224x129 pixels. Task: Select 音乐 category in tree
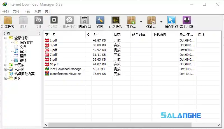point(23,51)
